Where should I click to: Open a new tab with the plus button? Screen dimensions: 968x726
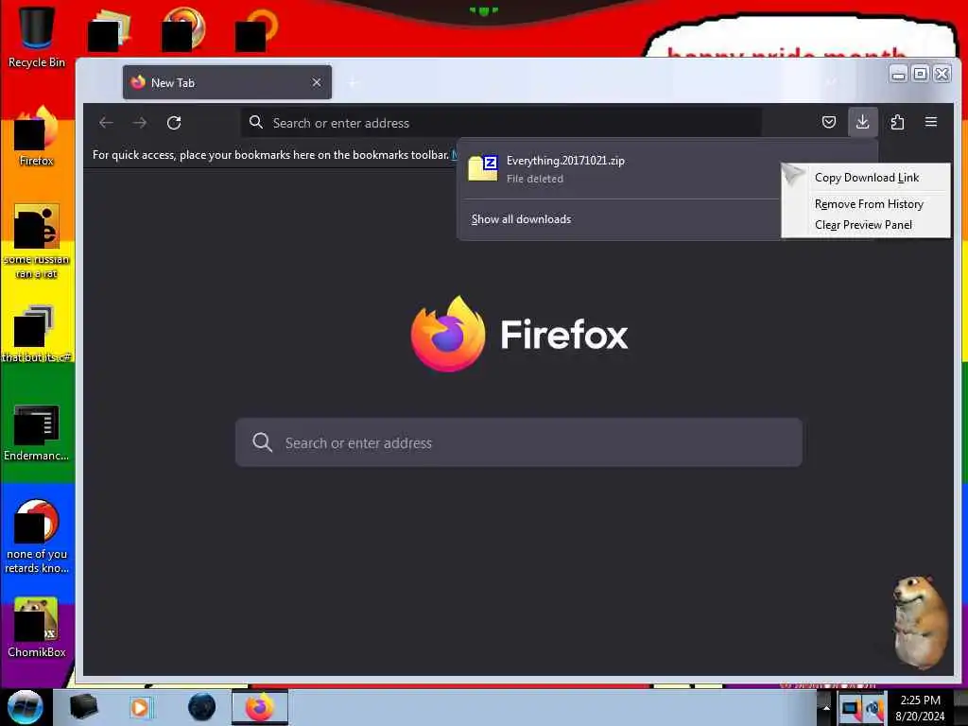pos(354,82)
